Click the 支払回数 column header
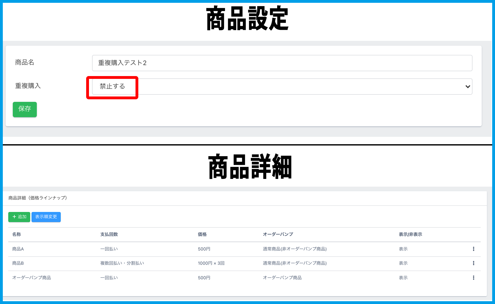This screenshot has height=304, width=495. pos(109,234)
